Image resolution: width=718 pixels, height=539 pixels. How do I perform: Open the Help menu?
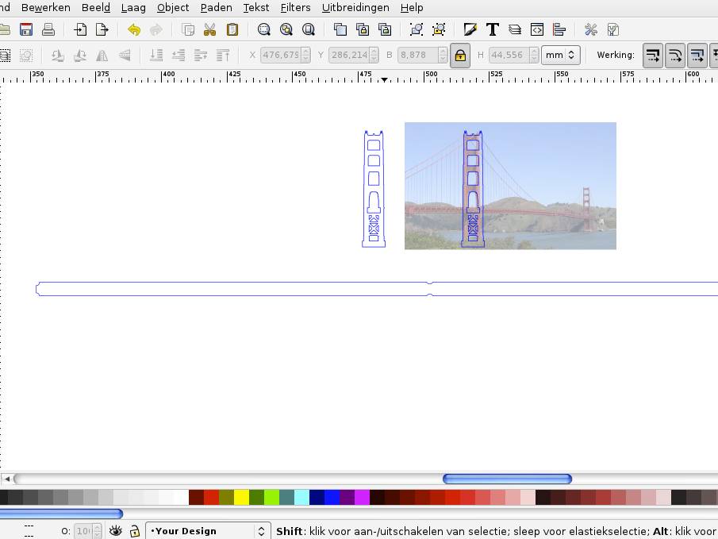click(412, 8)
